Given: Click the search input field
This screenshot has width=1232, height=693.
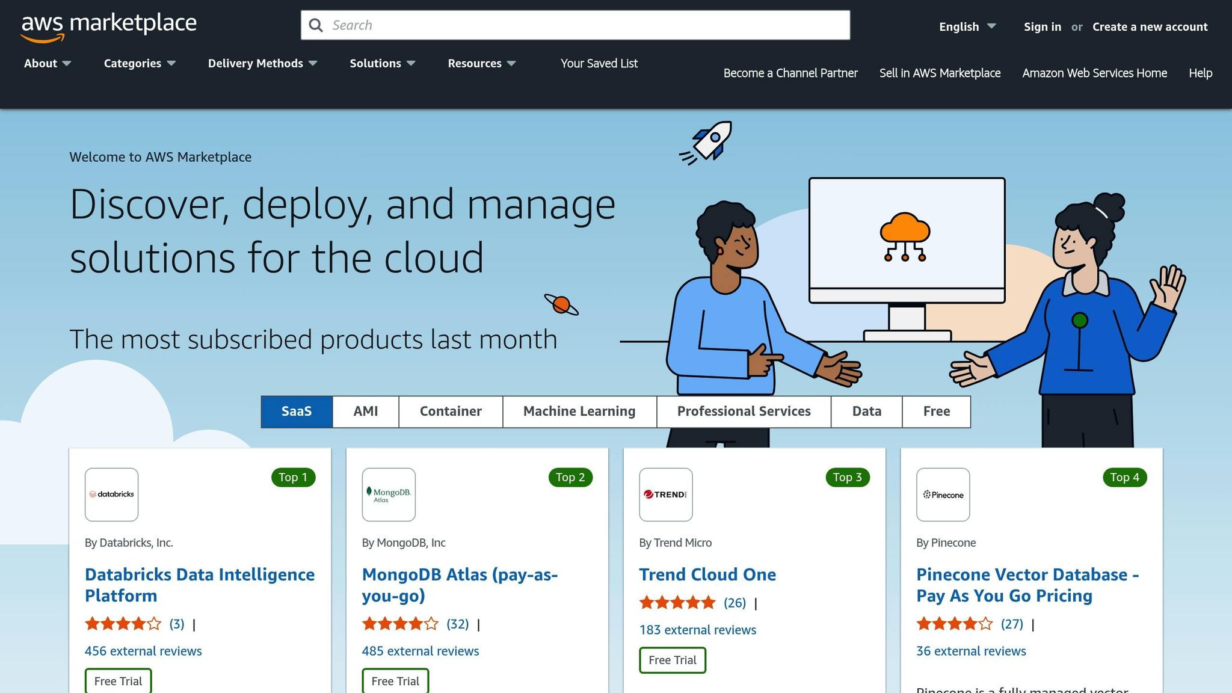Looking at the screenshot, I should pyautogui.click(x=576, y=25).
